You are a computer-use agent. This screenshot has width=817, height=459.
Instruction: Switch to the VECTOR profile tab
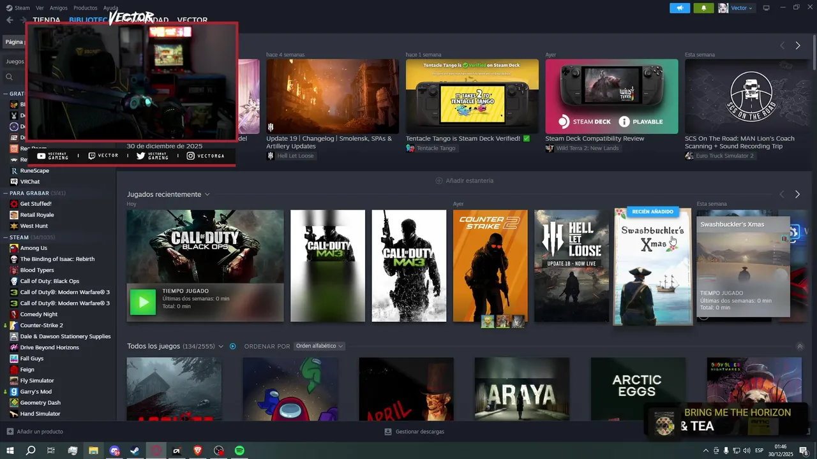(192, 20)
